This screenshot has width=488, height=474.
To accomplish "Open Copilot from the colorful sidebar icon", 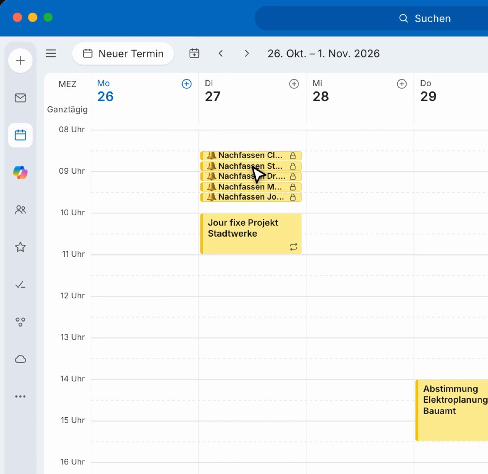I will pos(20,172).
